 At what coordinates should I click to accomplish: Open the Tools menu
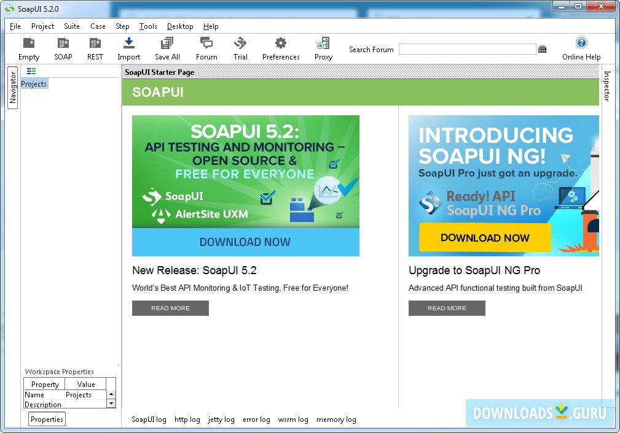(148, 26)
